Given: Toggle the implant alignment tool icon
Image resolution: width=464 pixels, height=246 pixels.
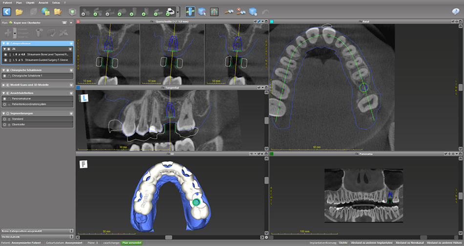Looking at the screenshot, I should tap(190, 12).
